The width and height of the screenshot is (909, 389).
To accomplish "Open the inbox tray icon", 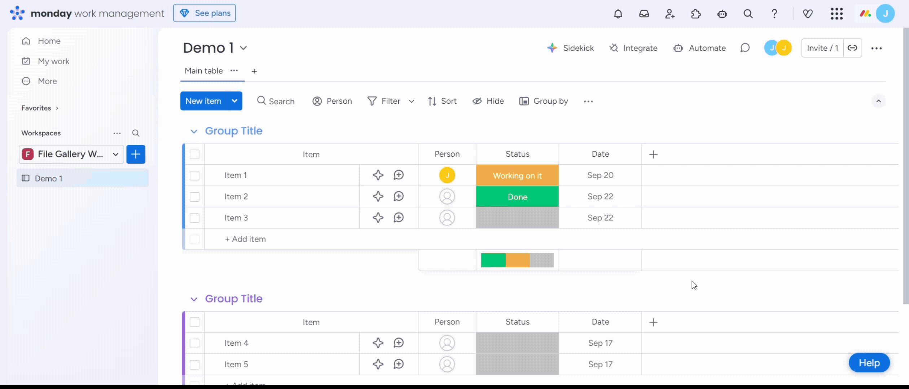I will [644, 14].
